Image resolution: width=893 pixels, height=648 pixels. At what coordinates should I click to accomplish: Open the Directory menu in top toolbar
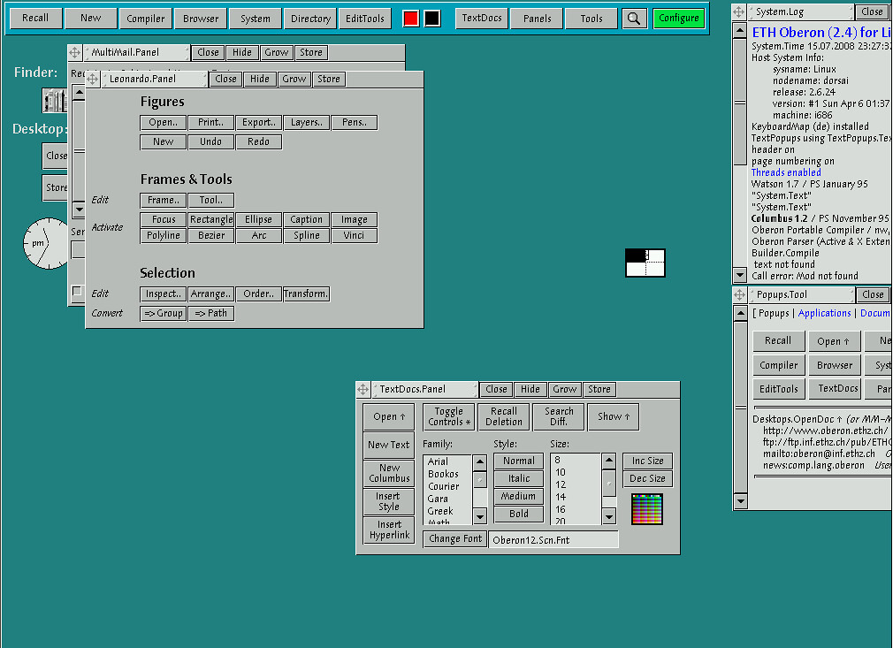pyautogui.click(x=310, y=19)
